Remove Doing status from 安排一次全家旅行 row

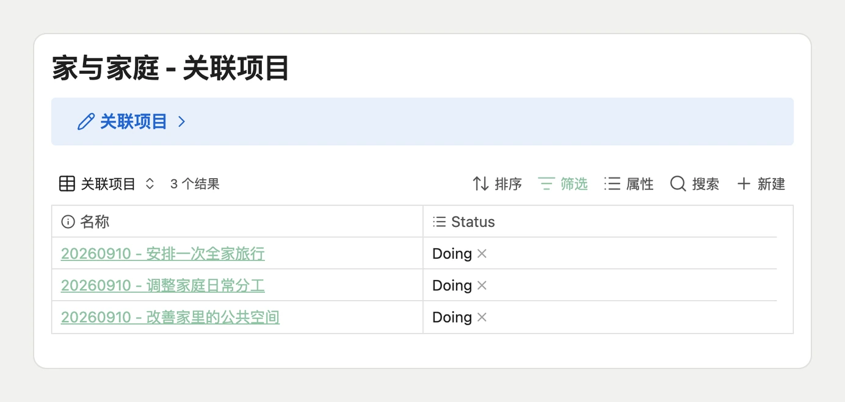(x=482, y=253)
